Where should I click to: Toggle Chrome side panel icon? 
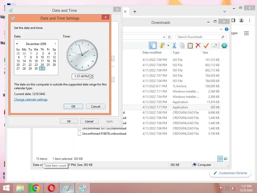coord(233,20)
